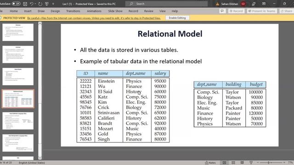
Task: Open the Animations tab
Action: pos(94,11)
